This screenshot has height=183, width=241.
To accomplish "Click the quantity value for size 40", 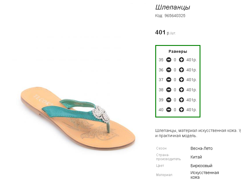I will tap(175, 110).
